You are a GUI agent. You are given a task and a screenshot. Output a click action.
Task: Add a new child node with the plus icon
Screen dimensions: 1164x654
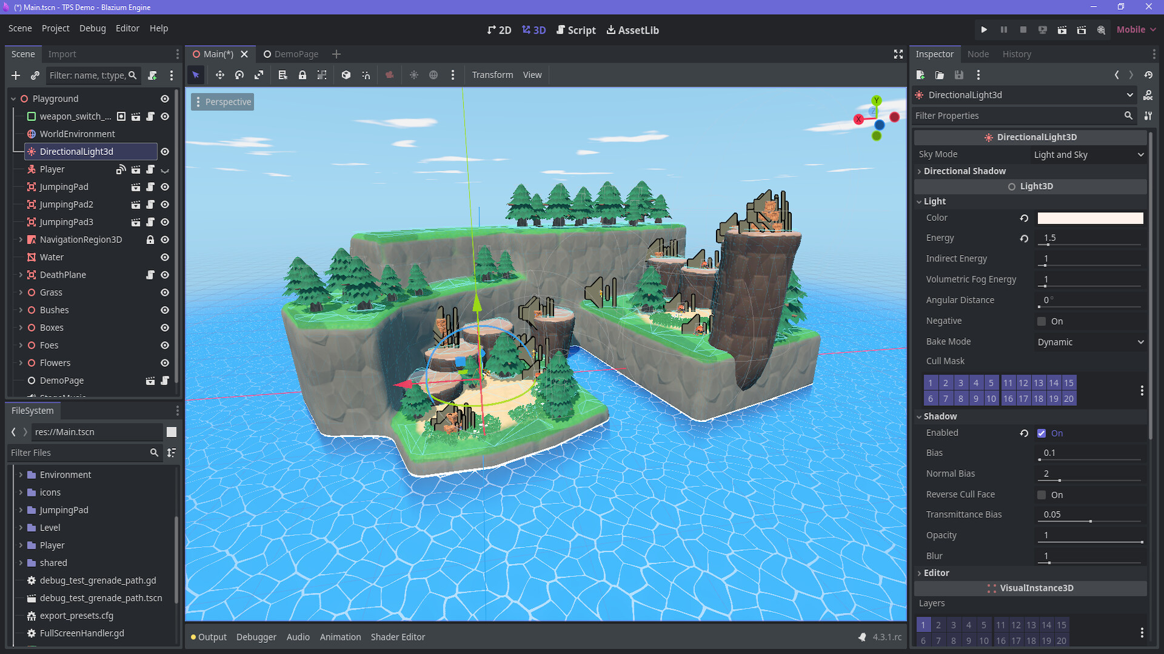click(x=16, y=75)
